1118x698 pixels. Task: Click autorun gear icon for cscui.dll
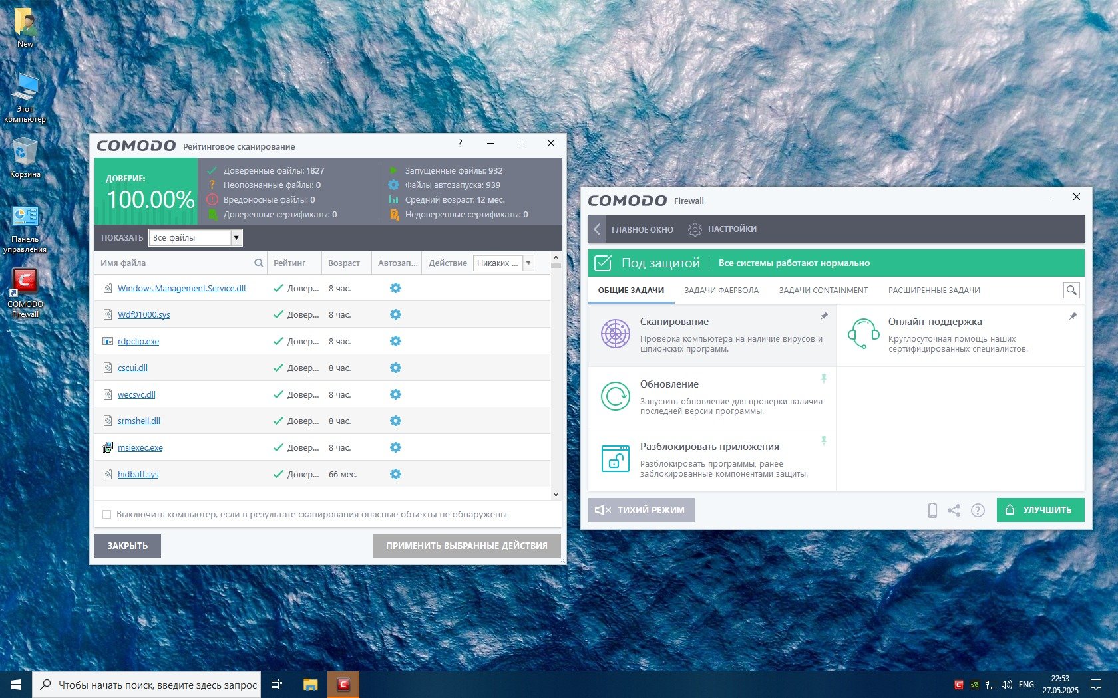[395, 368]
